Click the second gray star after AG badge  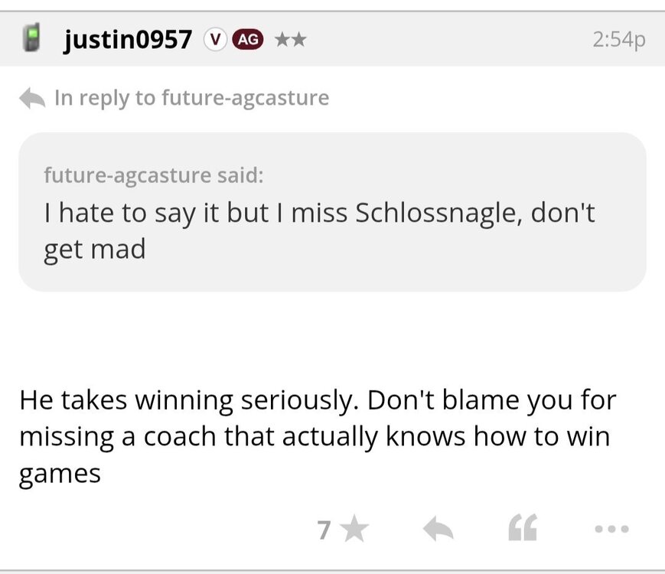pos(298,39)
